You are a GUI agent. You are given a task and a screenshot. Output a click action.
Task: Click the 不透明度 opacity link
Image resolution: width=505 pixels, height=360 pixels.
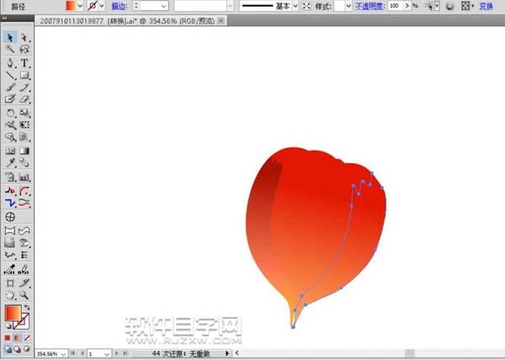(x=369, y=6)
